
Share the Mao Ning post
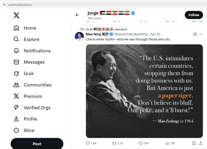[201, 143]
